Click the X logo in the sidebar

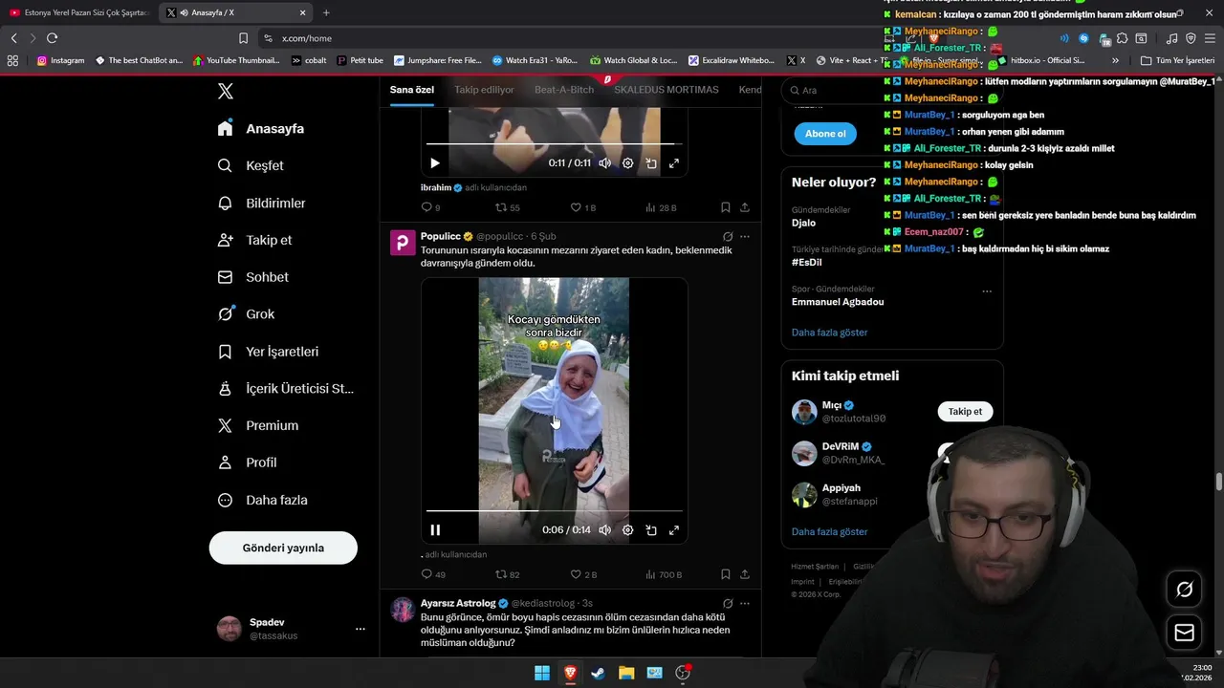[x=226, y=92]
